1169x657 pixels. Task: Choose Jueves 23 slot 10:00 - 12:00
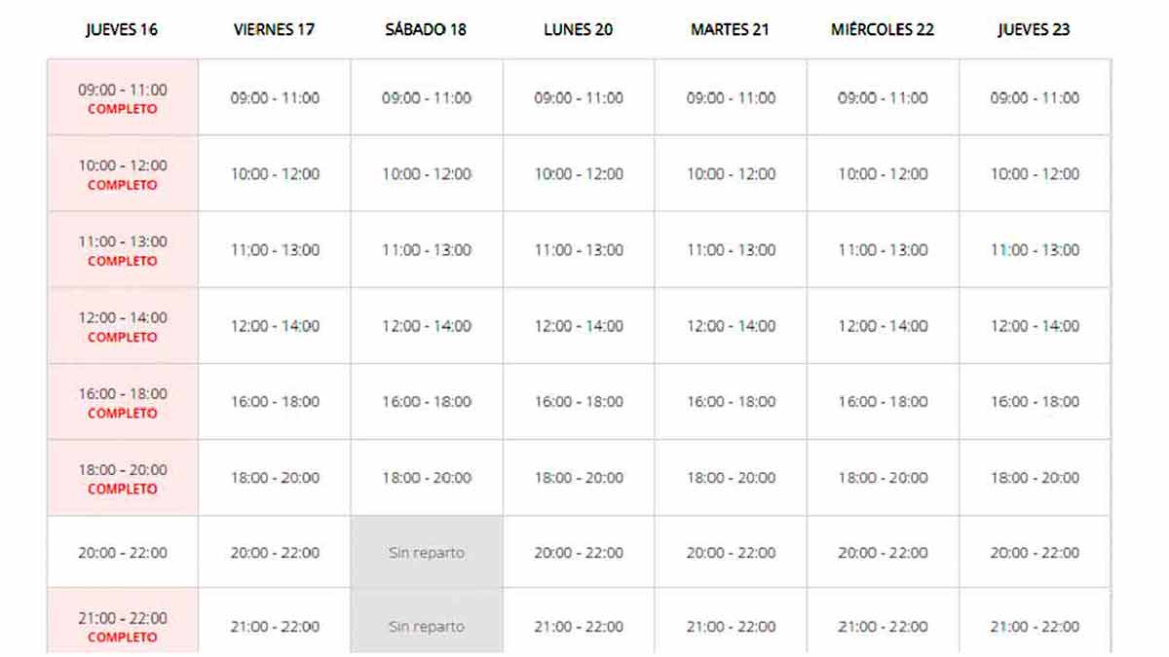click(1035, 173)
